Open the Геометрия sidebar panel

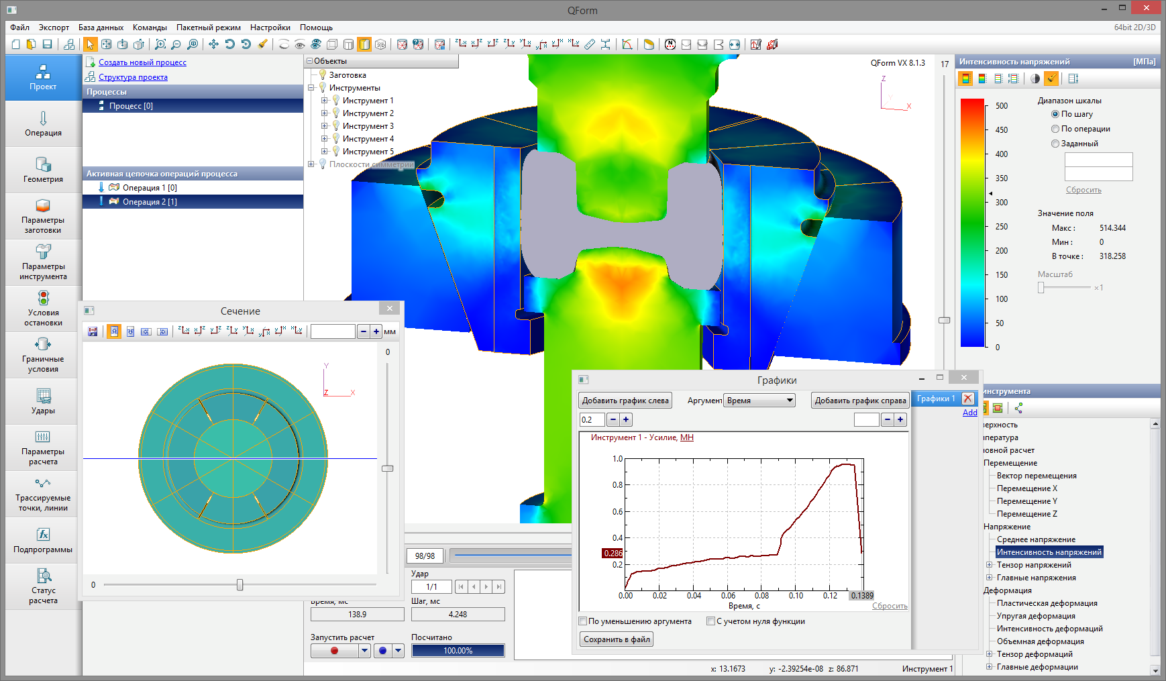[43, 170]
